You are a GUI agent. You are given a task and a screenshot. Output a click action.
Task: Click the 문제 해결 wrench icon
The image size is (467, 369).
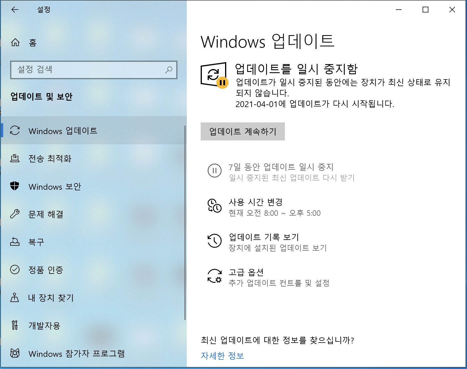point(15,214)
